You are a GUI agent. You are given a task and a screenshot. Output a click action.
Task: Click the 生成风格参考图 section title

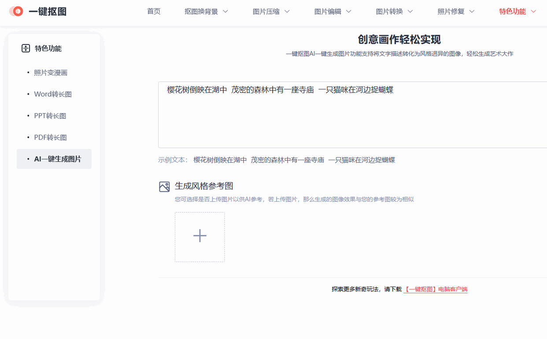pyautogui.click(x=204, y=186)
